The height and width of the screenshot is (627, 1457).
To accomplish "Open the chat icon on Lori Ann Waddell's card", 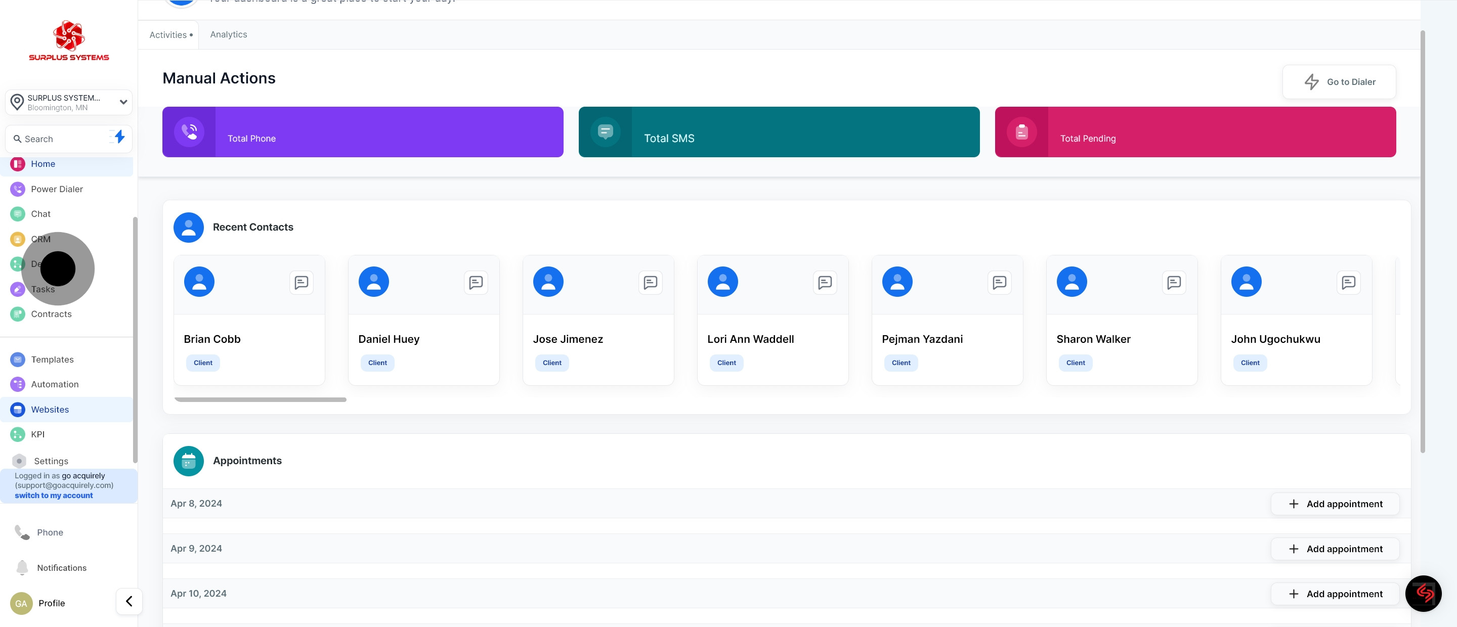I will click(x=825, y=282).
